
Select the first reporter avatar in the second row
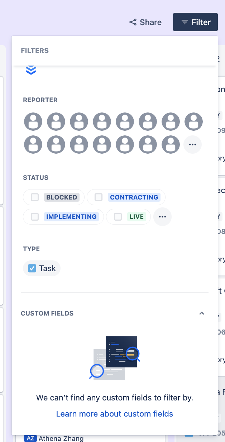pyautogui.click(x=33, y=145)
